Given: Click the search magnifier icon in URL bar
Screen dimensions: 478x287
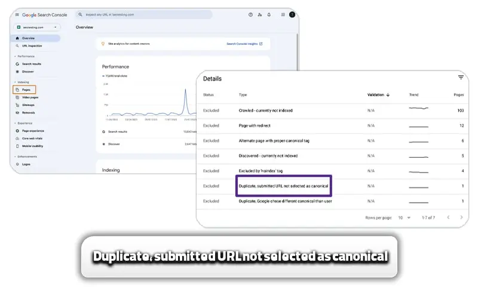Looking at the screenshot, I should coord(80,14).
